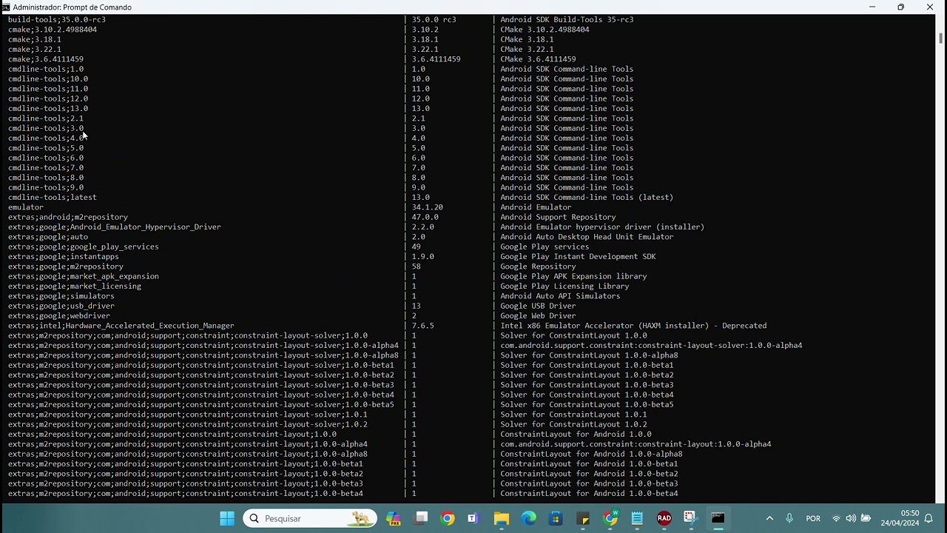
Task: Click description 'Android Auto API Simulators'
Action: [560, 296]
